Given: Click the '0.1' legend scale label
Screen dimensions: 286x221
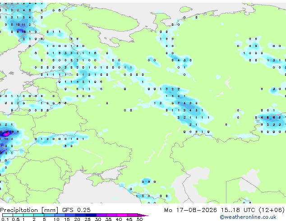Looking at the screenshot, I should point(5,219).
